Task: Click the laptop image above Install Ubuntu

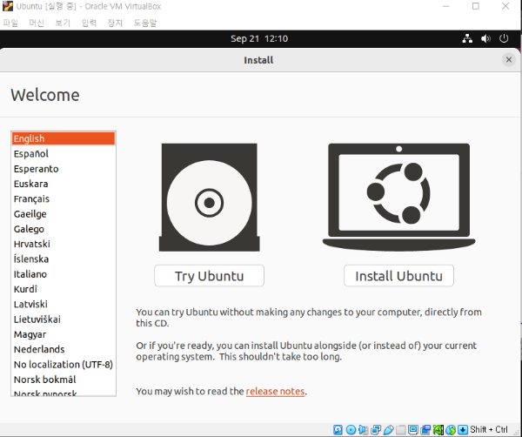Action: point(398,198)
